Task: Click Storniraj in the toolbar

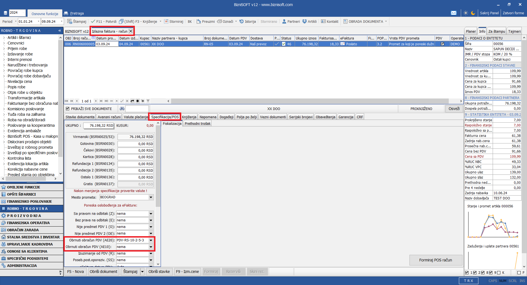Action: 174,21
